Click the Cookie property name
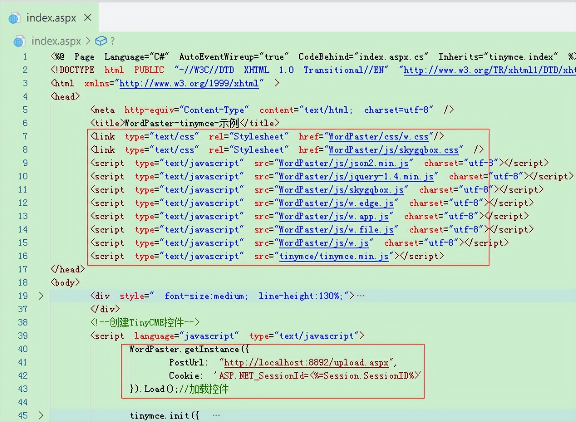The height and width of the screenshot is (422, 576). point(185,376)
